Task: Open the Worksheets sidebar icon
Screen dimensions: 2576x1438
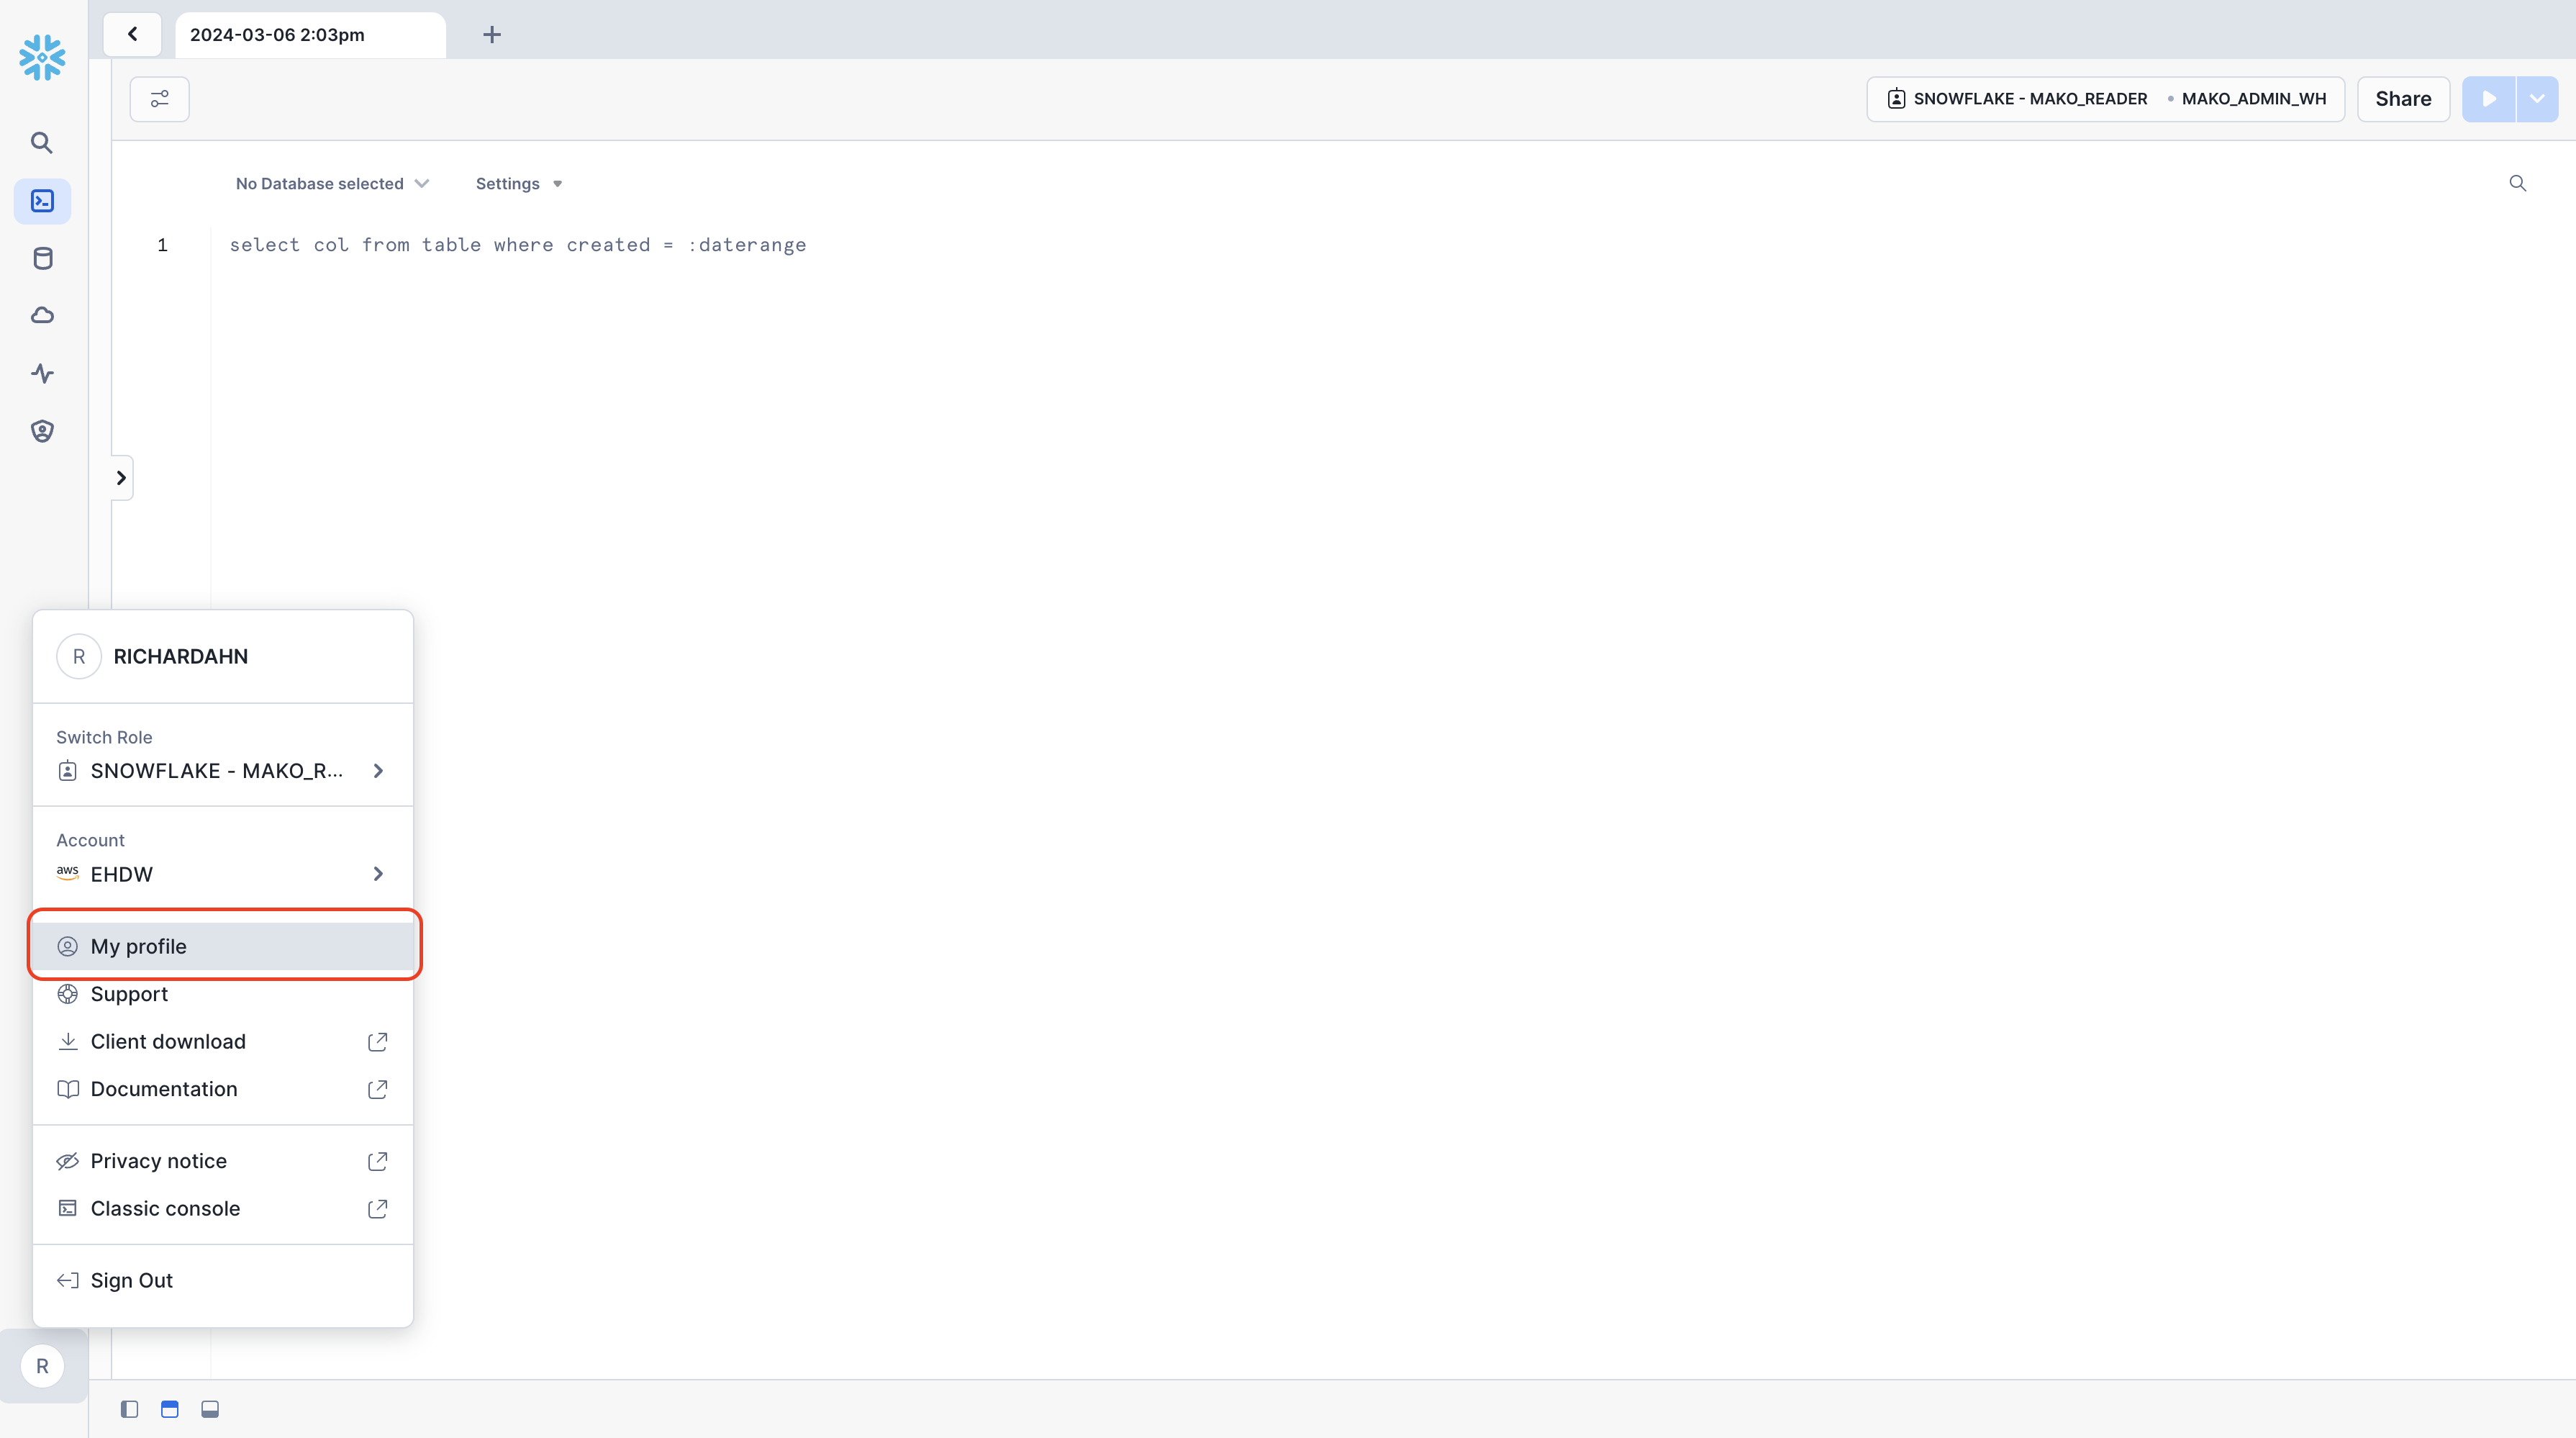Action: pos(42,201)
